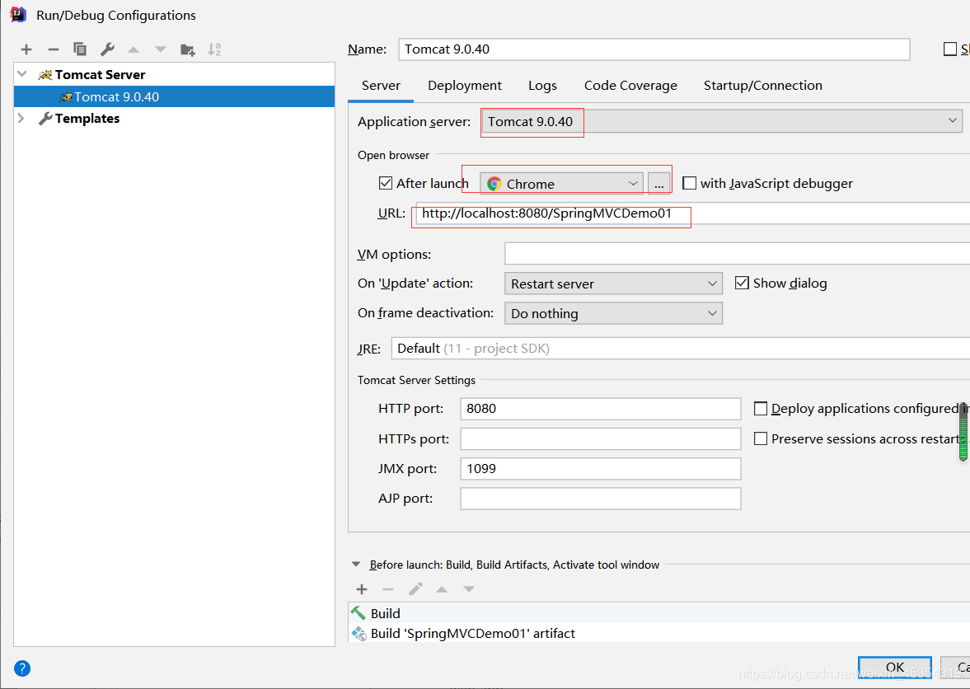Click the browse browsers ellipsis button
This screenshot has height=689, width=970.
658,184
